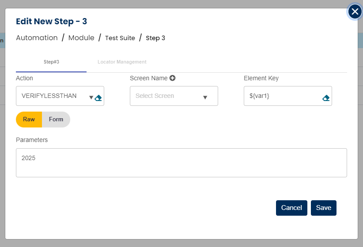Viewport: 363px width, 247px height.
Task: Switch parameters to Form mode
Action: tap(56, 120)
